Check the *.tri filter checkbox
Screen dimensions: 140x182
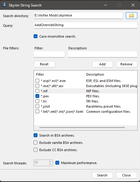point(37,101)
